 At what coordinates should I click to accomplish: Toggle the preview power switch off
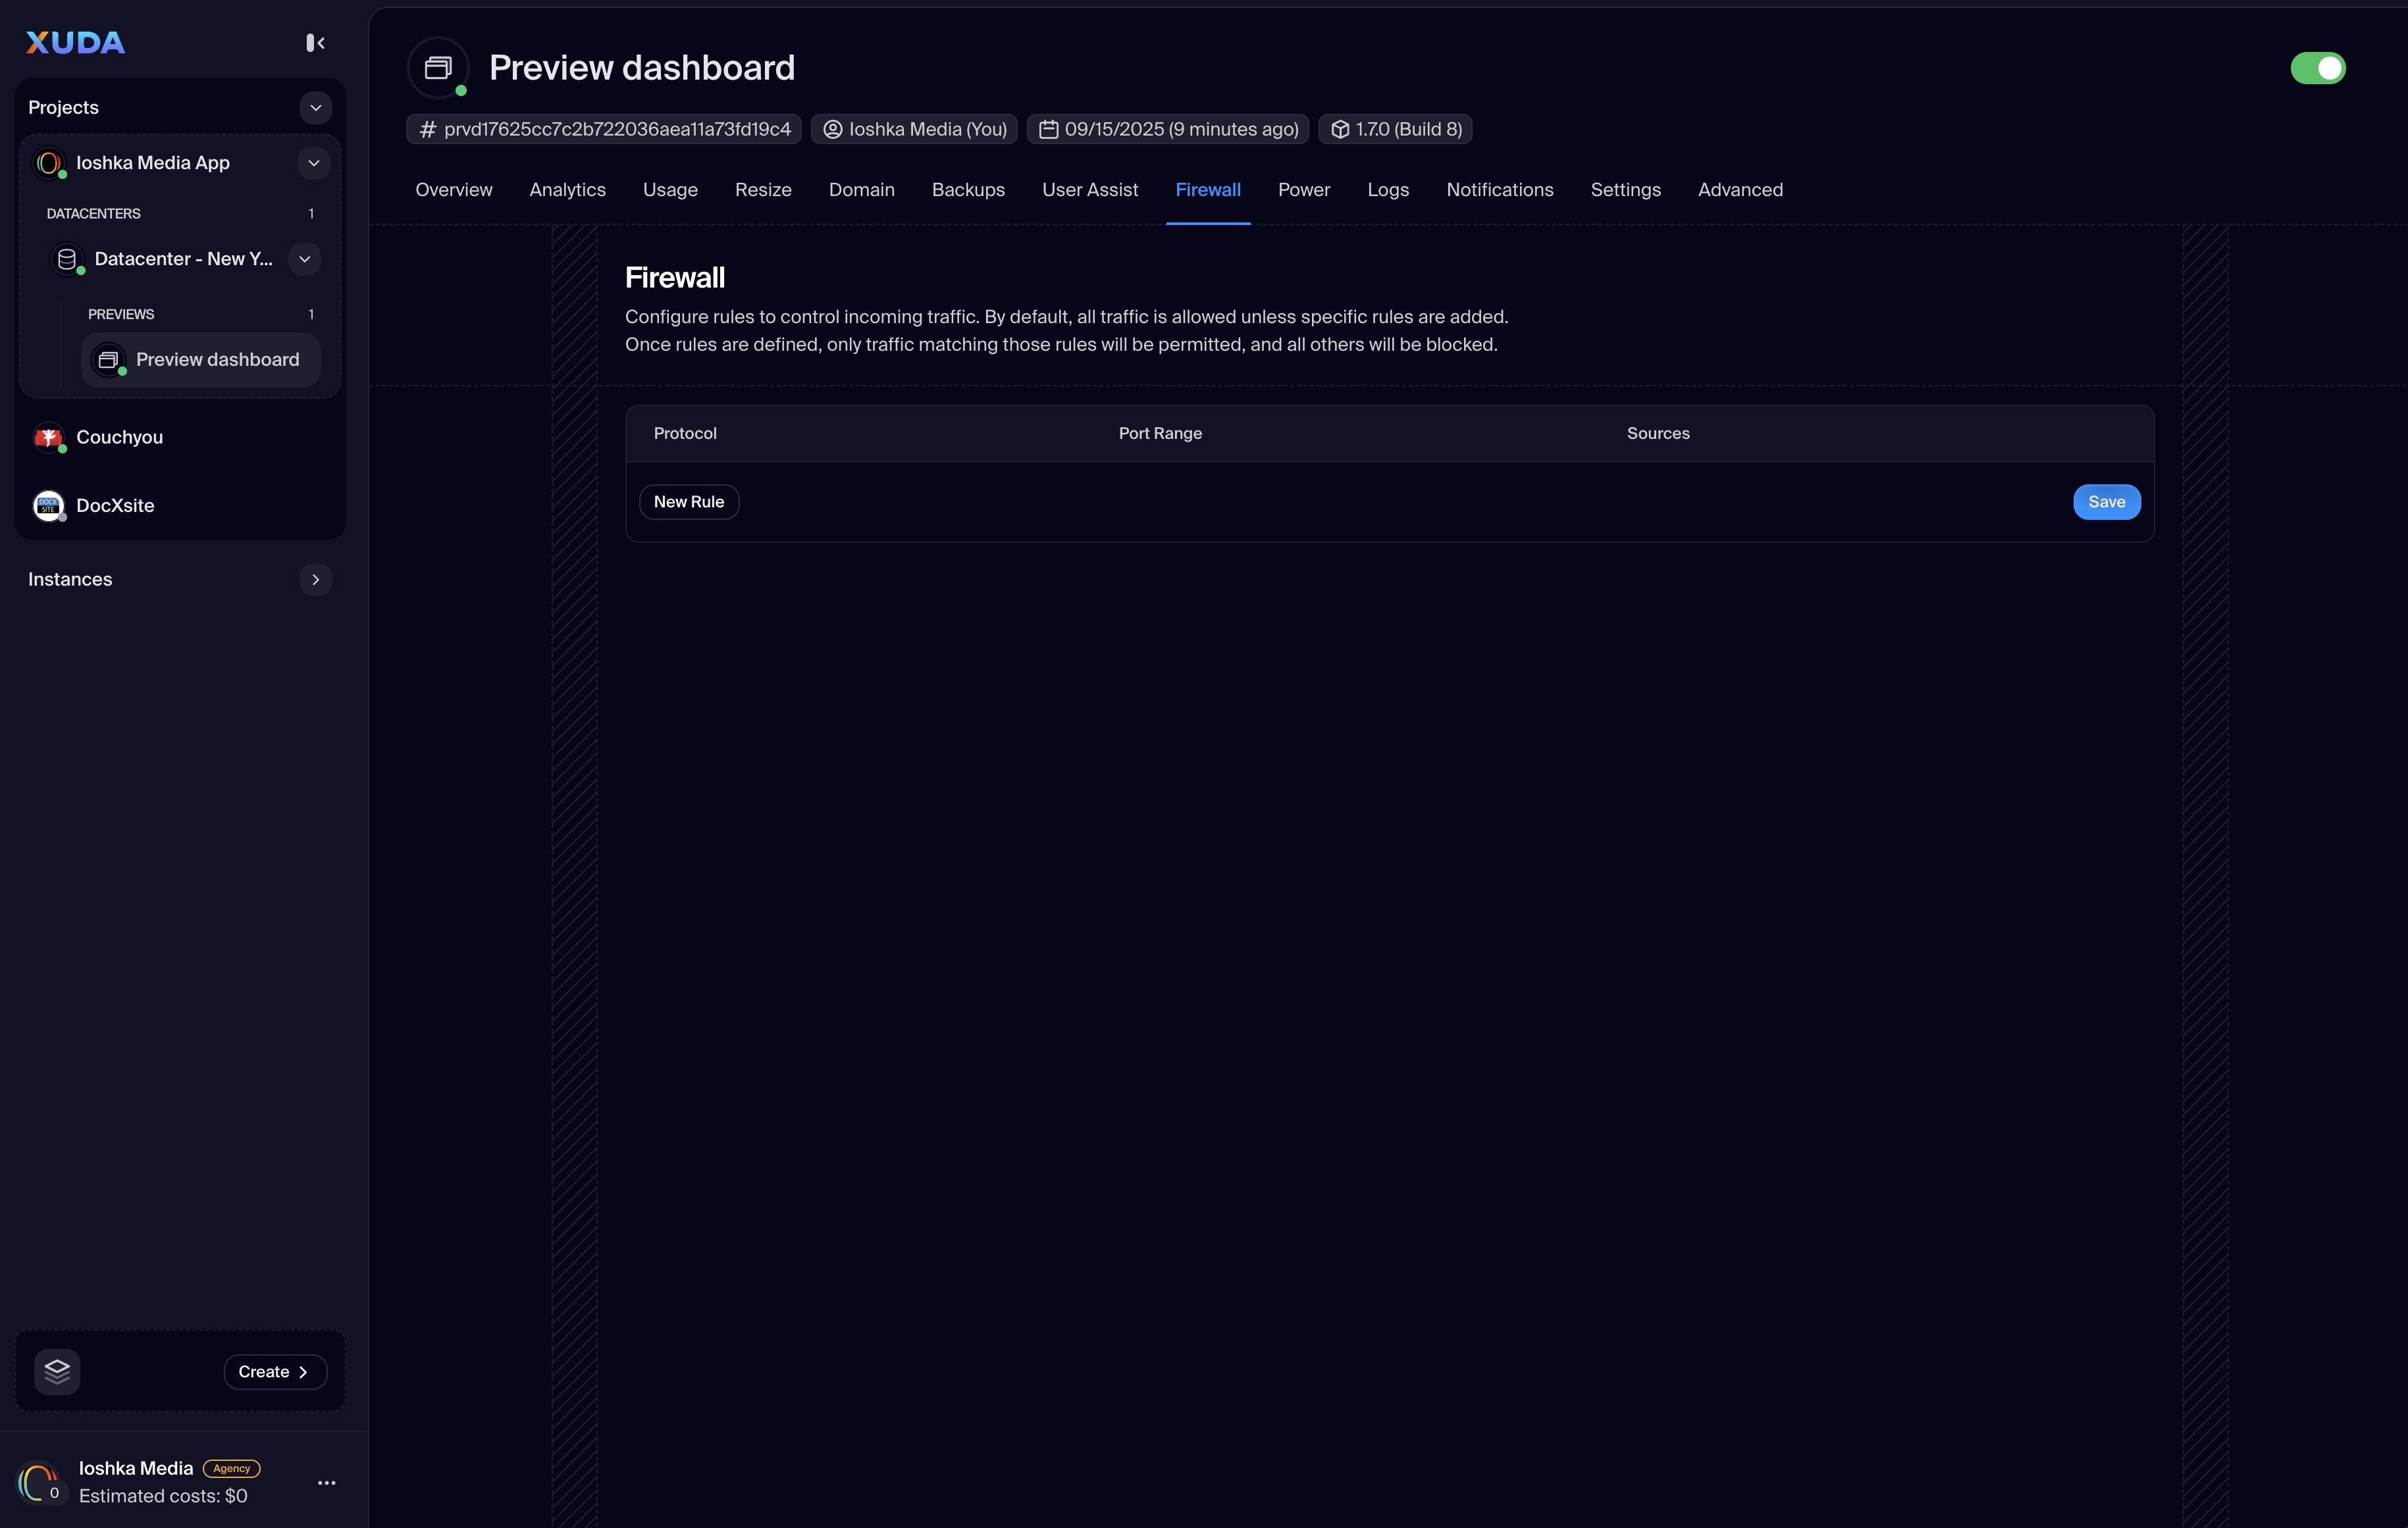pyautogui.click(x=2317, y=68)
